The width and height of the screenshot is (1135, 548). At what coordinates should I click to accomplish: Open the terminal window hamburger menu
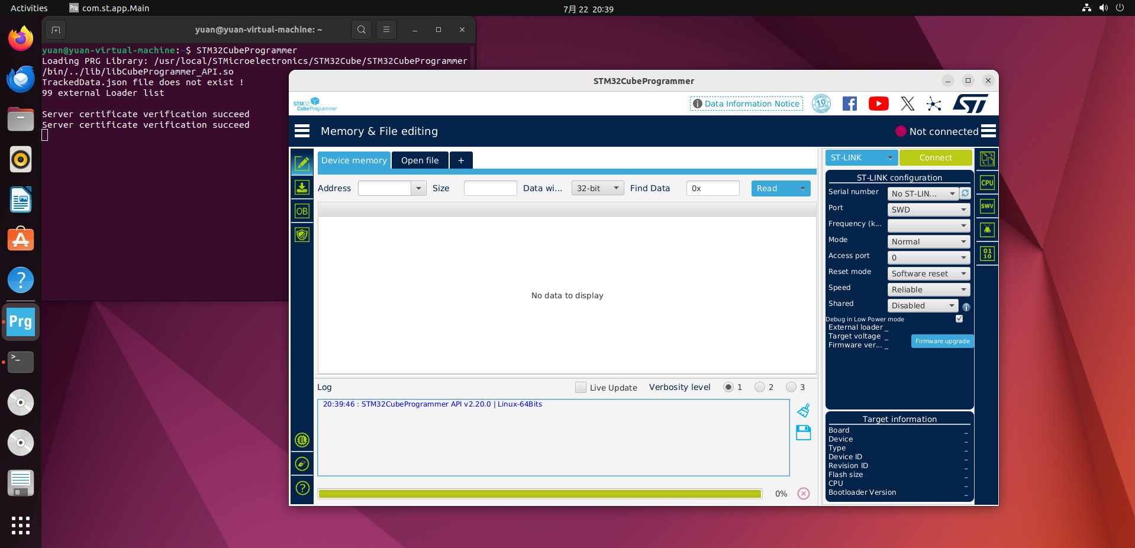pos(386,30)
